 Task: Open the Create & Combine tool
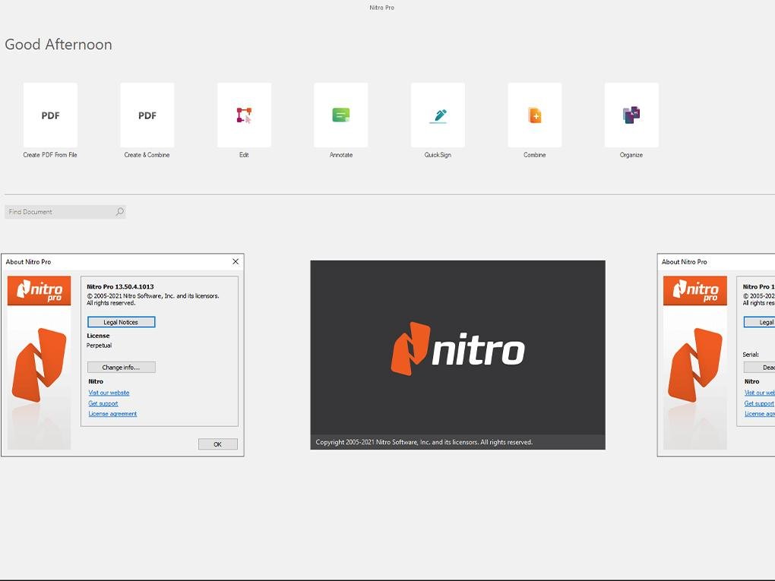click(147, 115)
